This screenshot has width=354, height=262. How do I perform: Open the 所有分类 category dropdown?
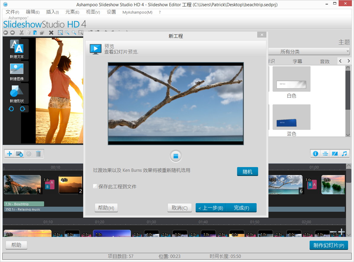click(x=309, y=51)
